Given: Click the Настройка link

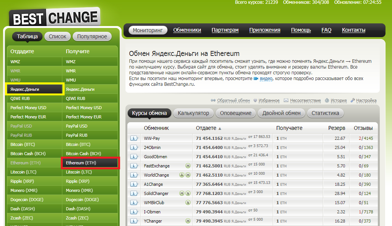Looking at the screenshot, I should coord(366,100).
